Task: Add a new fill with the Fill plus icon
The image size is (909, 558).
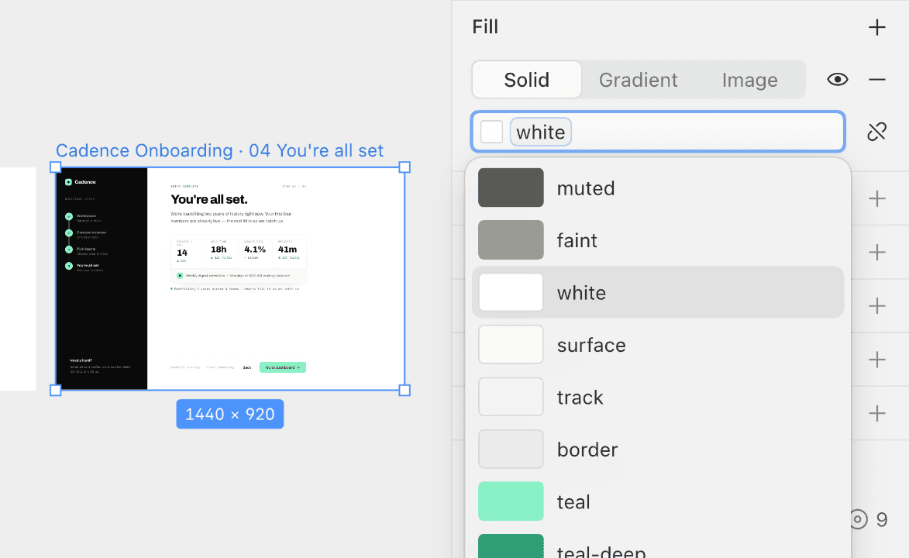Action: [877, 27]
